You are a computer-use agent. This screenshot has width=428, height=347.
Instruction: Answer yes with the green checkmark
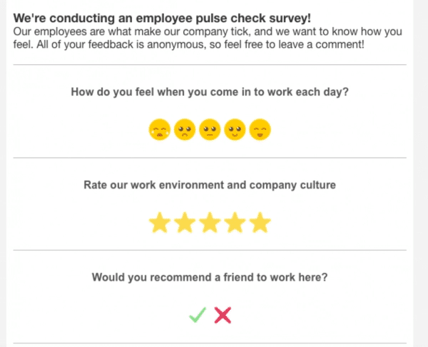coord(198,315)
